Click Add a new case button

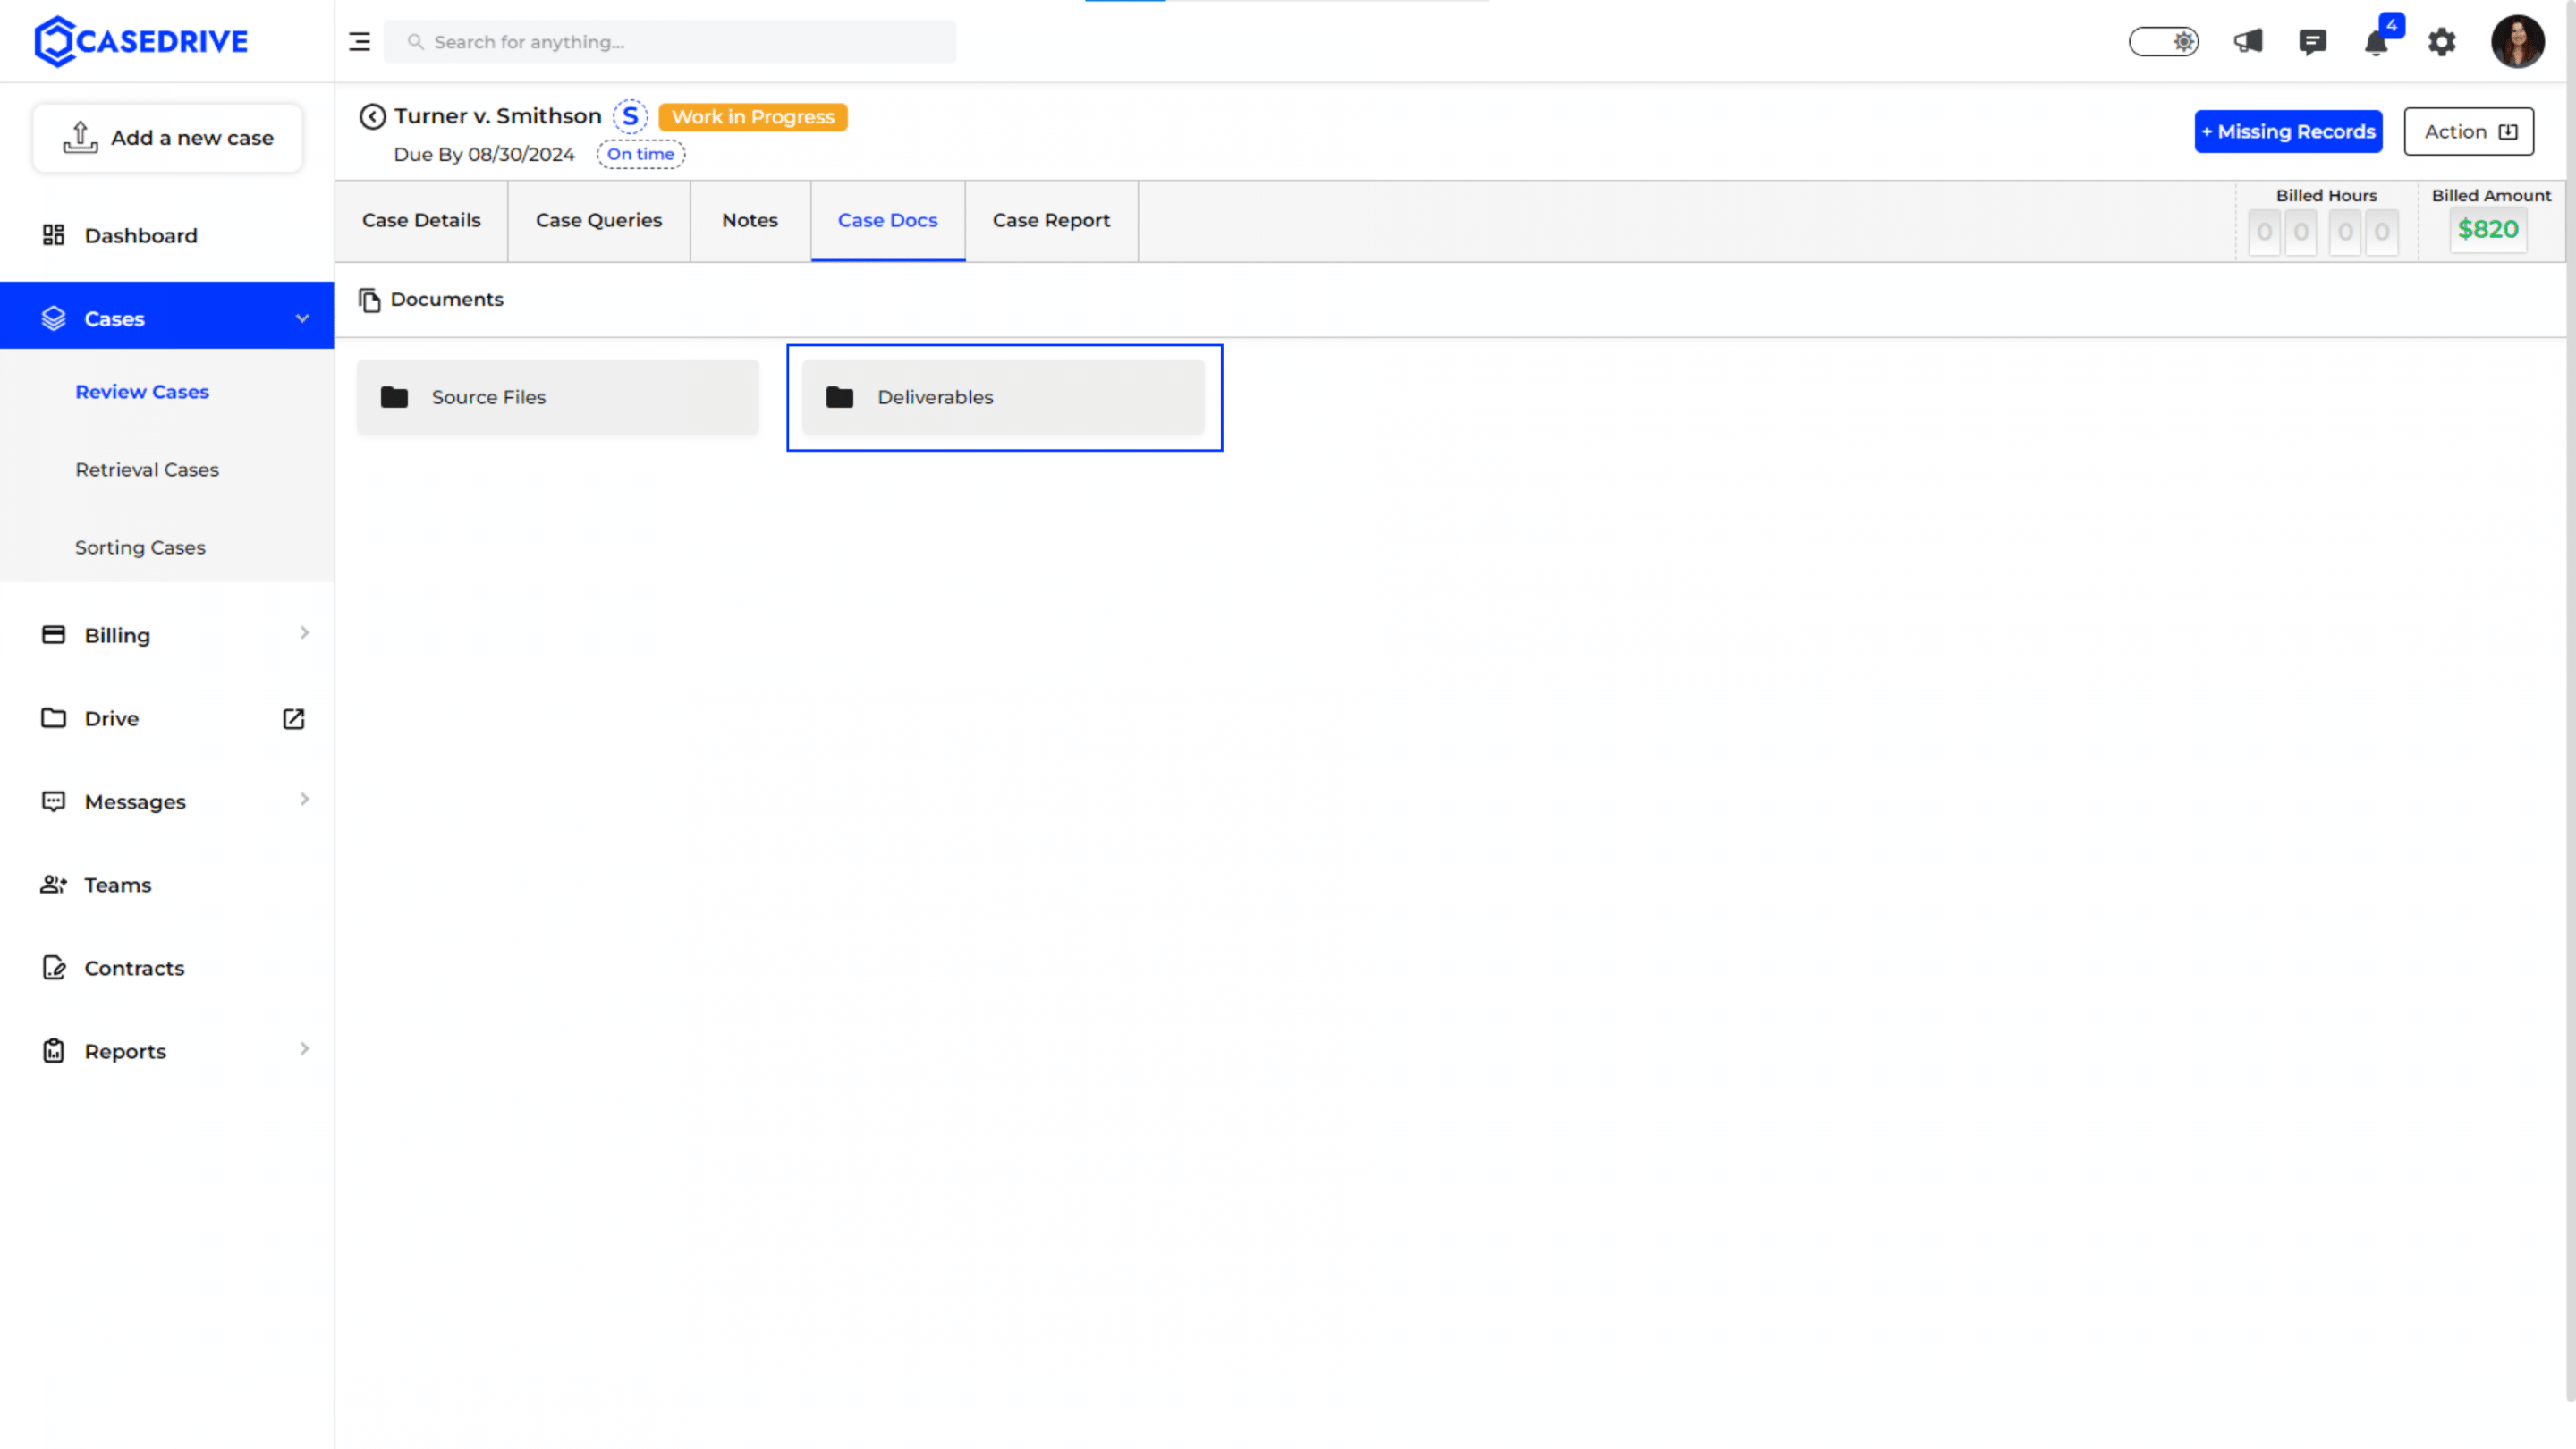click(x=168, y=138)
